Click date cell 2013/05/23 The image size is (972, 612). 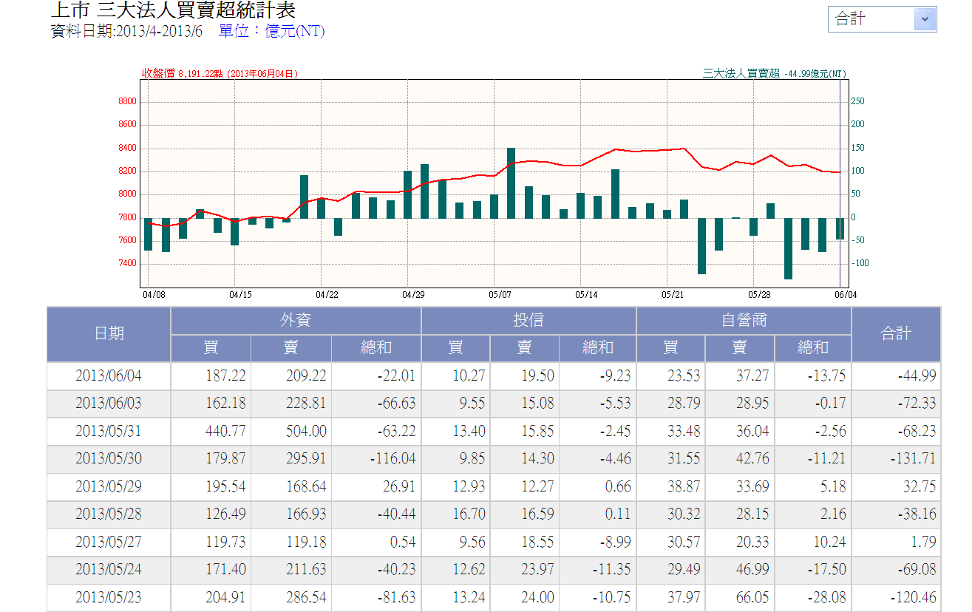(109, 598)
